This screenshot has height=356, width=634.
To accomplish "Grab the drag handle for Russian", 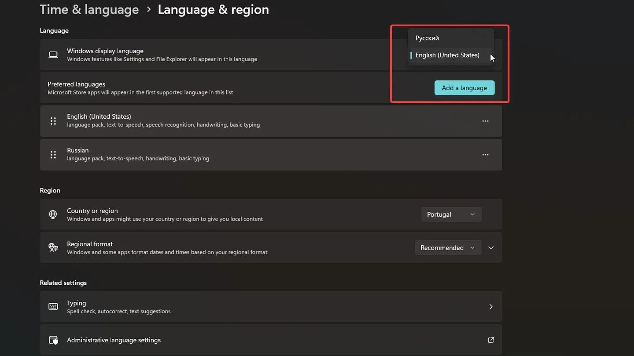I will click(53, 155).
